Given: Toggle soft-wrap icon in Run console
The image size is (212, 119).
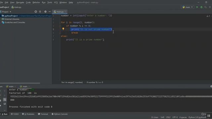Looking at the screenshot, I should click(5, 100).
